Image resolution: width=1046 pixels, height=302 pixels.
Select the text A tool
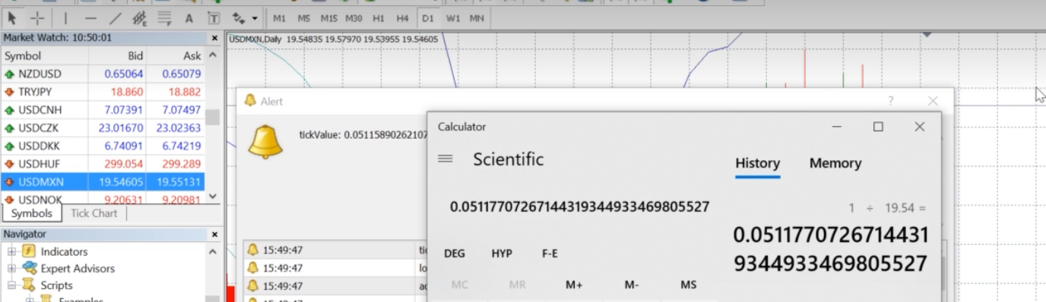(189, 17)
